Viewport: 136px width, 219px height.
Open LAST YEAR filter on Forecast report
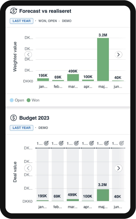[22, 21]
